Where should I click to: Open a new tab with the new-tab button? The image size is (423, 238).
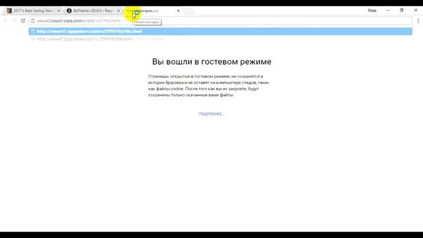(190, 11)
